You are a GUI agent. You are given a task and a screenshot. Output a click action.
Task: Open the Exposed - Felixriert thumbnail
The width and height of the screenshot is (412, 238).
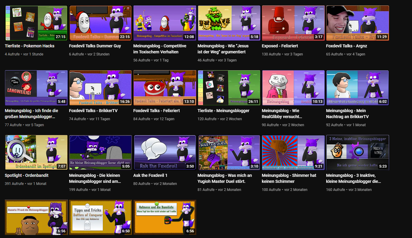[293, 23]
